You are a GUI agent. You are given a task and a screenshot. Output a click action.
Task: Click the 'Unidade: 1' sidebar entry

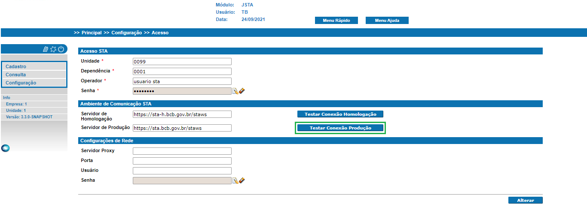tap(16, 111)
